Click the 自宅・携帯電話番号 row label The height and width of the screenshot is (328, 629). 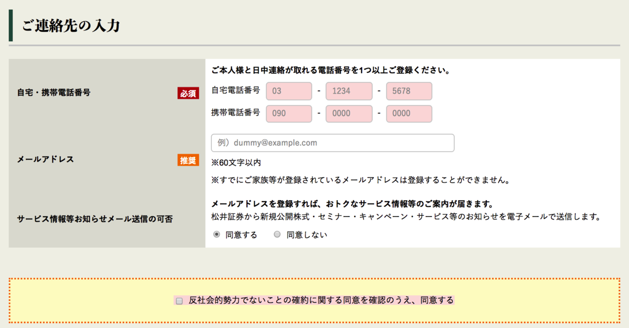(x=53, y=92)
